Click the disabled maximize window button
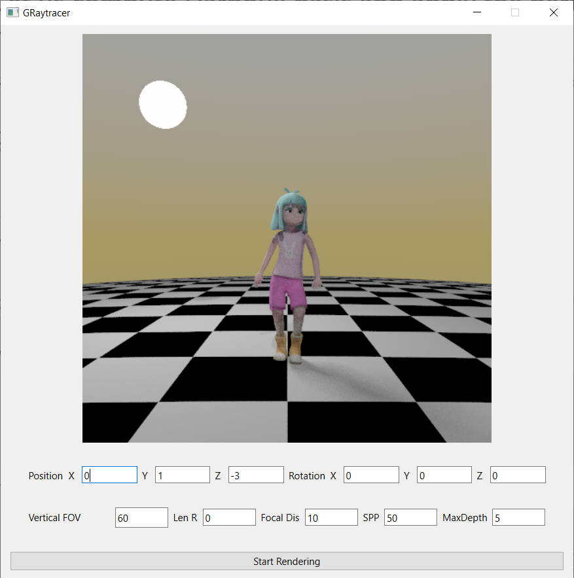Image resolution: width=574 pixels, height=578 pixels. 515,12
